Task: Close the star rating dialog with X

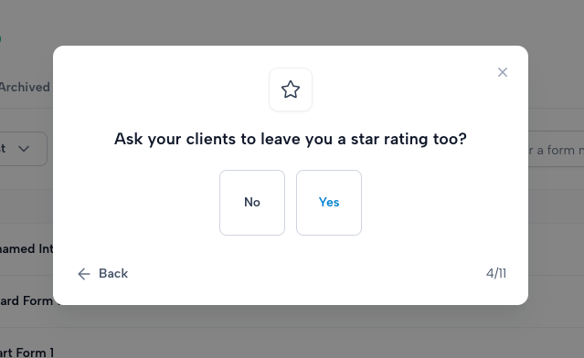Action: (503, 72)
